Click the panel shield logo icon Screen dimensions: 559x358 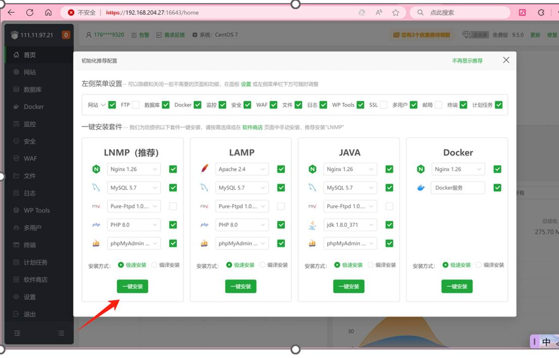[x=15, y=35]
